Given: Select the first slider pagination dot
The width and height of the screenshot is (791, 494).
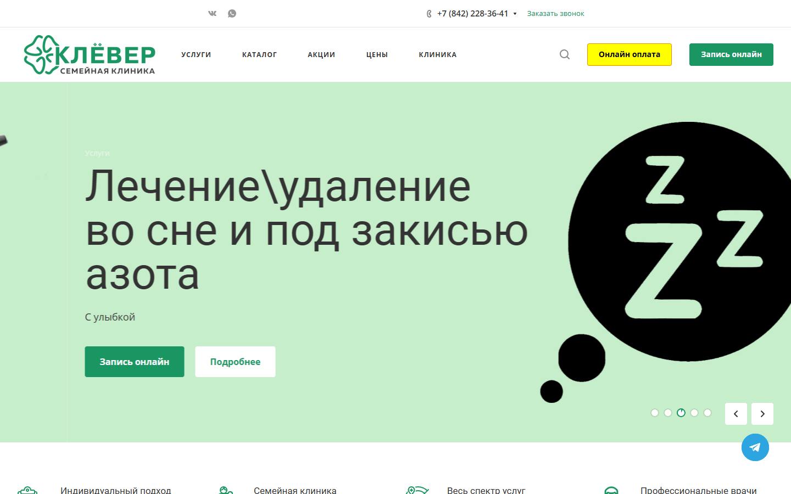Looking at the screenshot, I should 655,413.
